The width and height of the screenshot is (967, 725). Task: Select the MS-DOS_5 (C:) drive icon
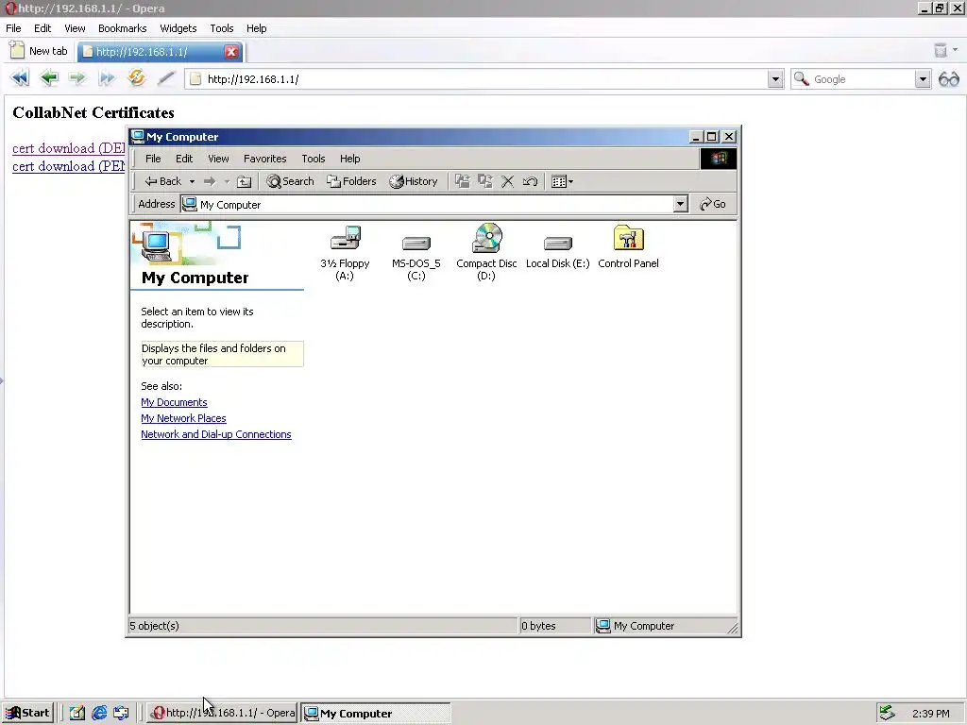(416, 258)
